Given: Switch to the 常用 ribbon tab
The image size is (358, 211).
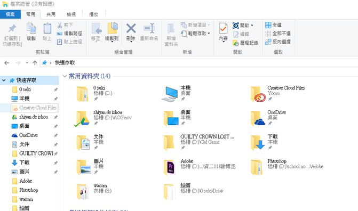Looking at the screenshot, I should tap(30, 14).
